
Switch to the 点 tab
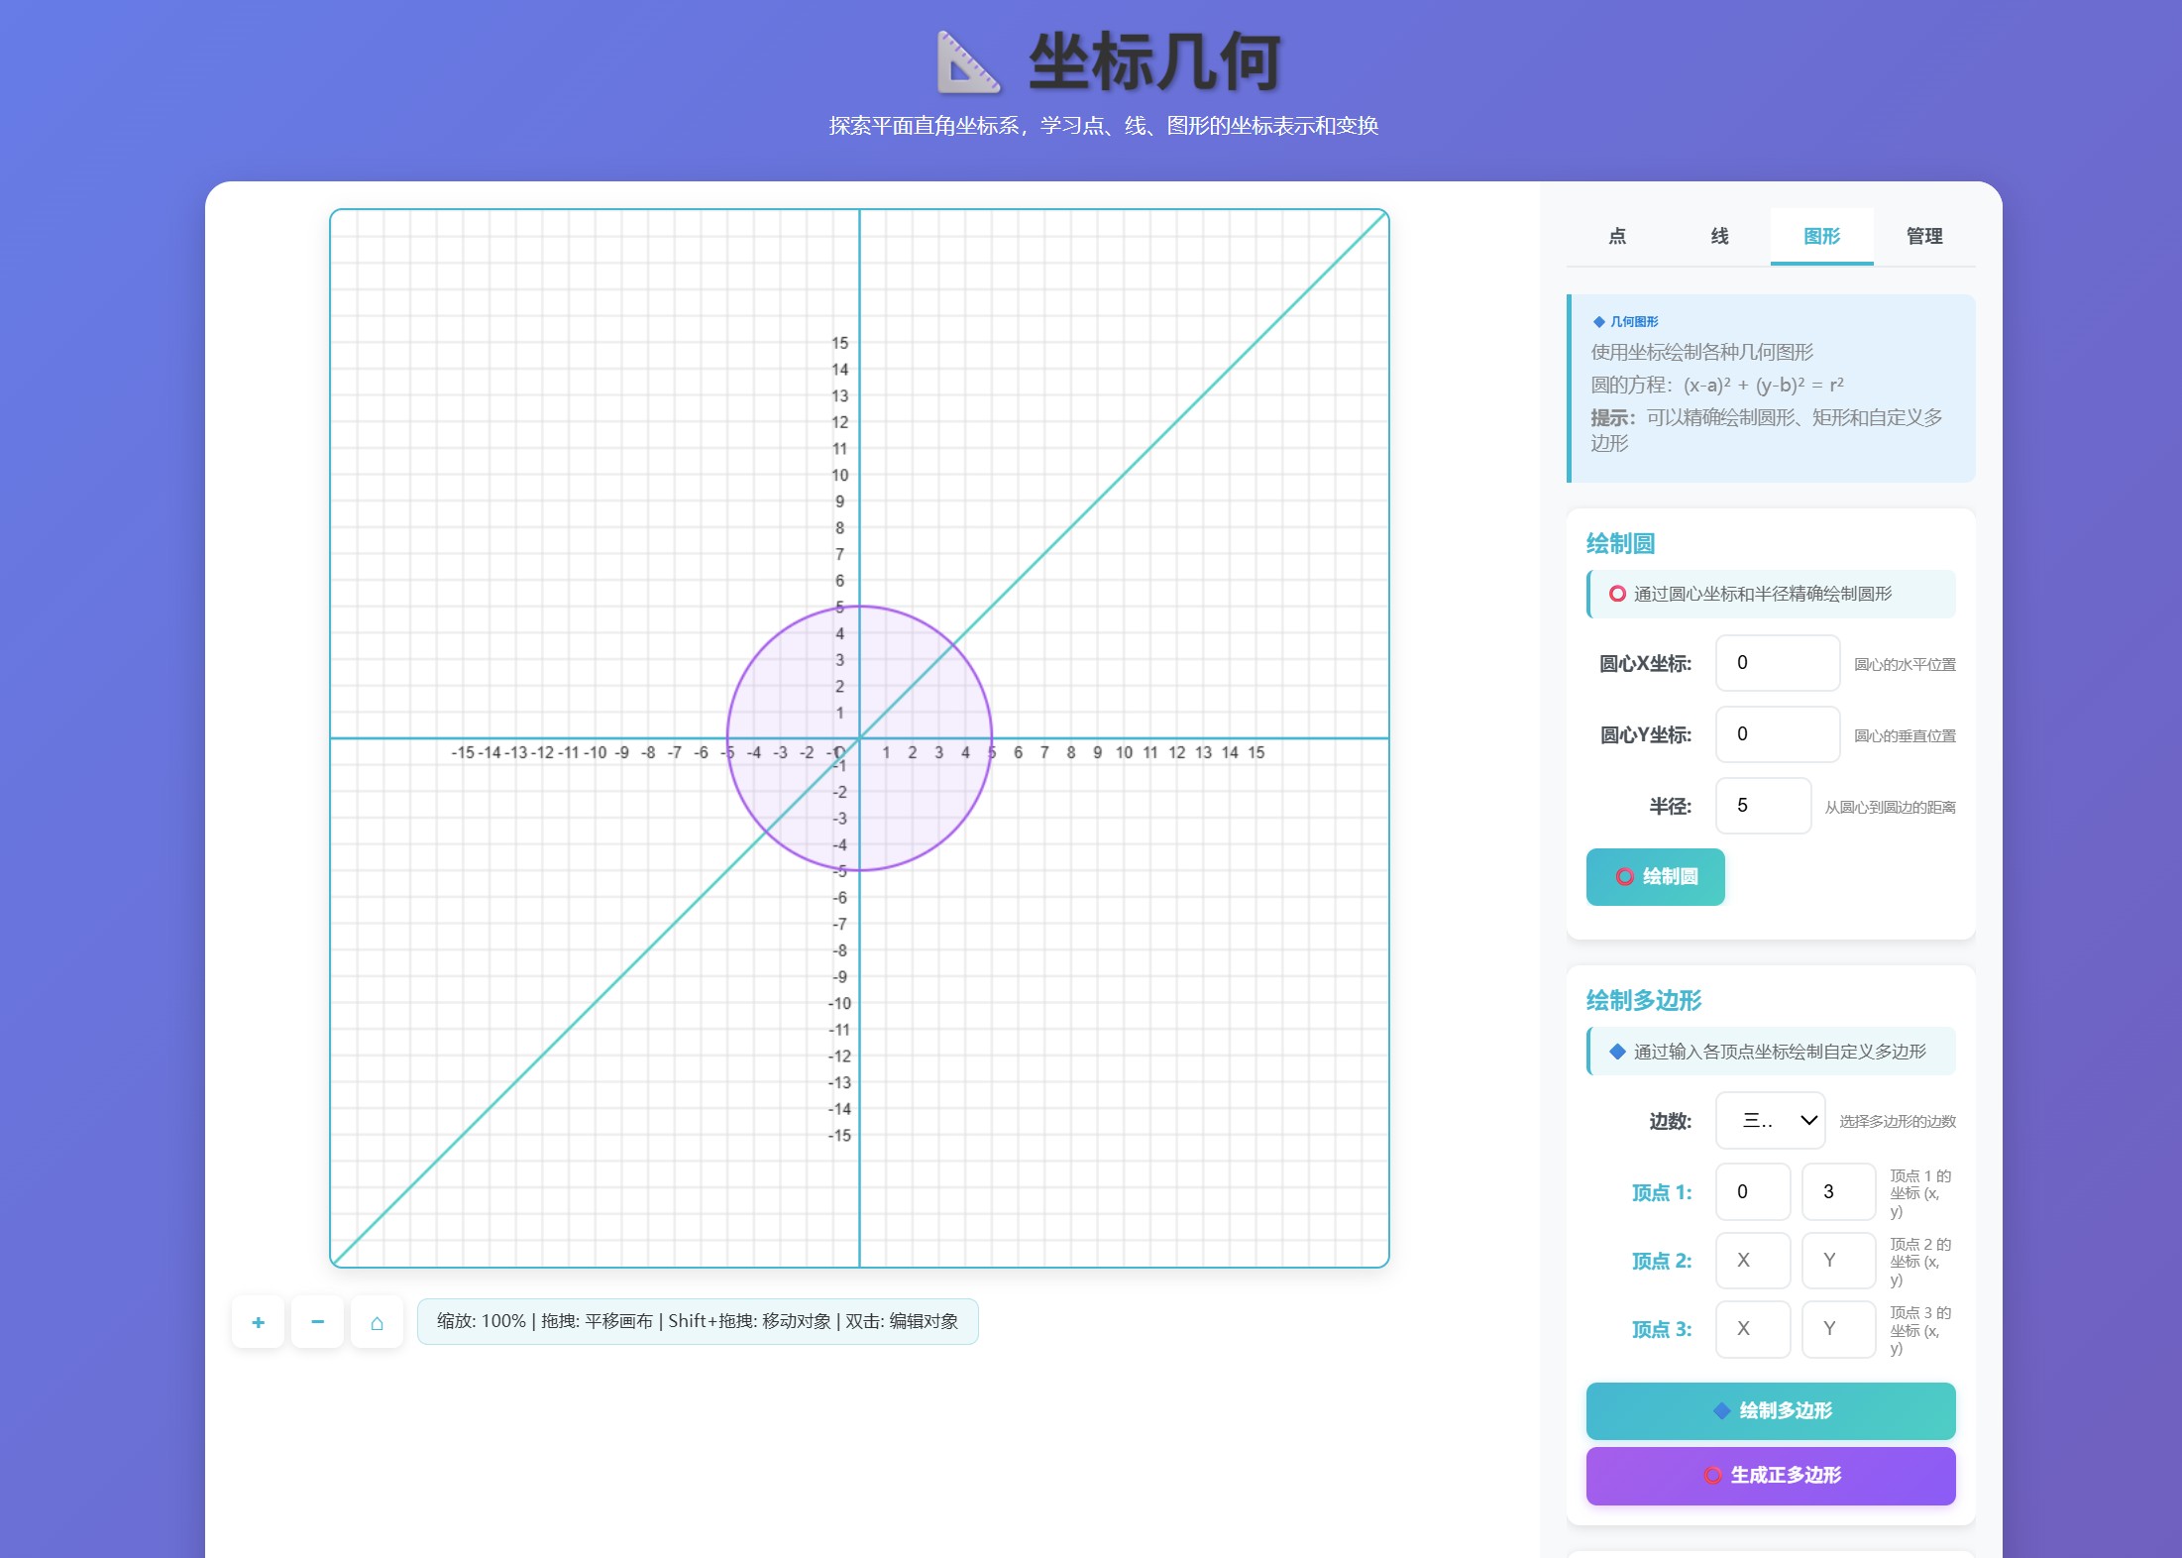[x=1617, y=237]
